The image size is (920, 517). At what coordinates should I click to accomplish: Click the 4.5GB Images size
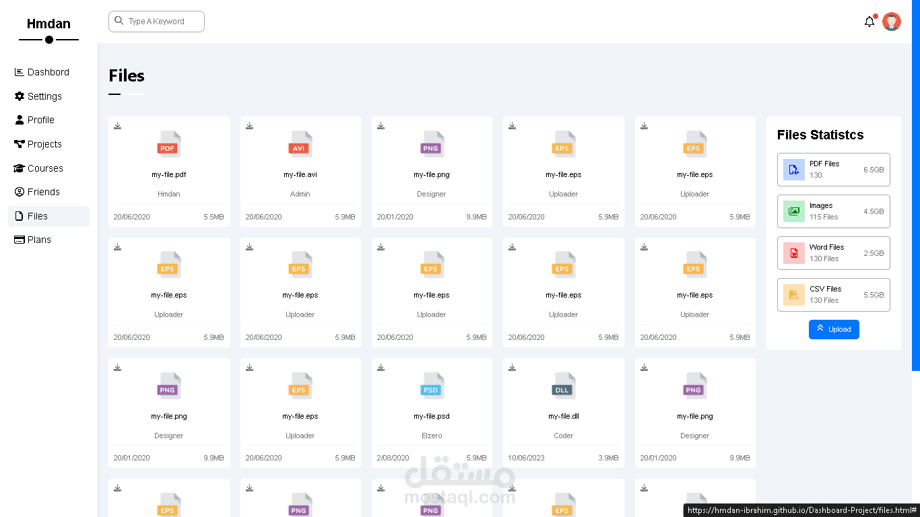(x=874, y=211)
